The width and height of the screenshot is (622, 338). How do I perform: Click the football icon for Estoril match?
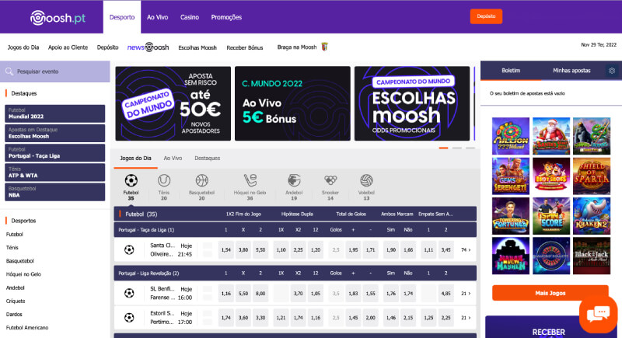(x=129, y=317)
